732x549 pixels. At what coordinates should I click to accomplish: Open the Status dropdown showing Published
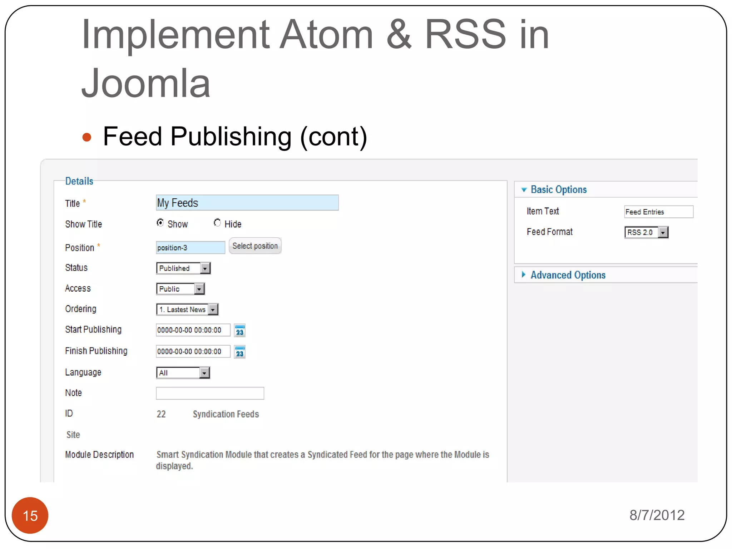pyautogui.click(x=183, y=268)
